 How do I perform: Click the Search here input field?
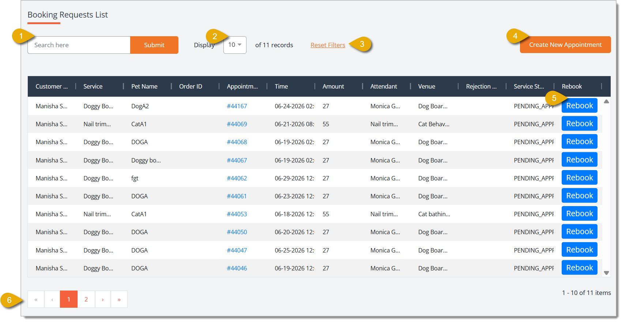(x=79, y=45)
